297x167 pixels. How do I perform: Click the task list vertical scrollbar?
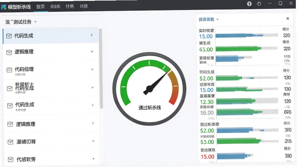click(101, 68)
